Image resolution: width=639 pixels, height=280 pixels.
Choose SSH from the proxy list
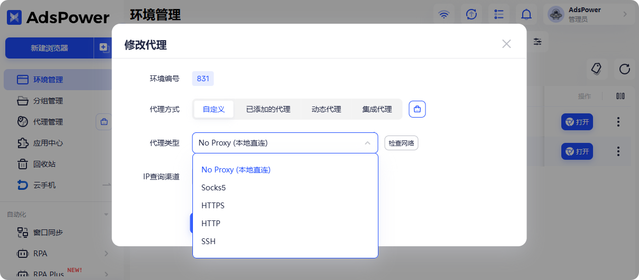click(285, 242)
